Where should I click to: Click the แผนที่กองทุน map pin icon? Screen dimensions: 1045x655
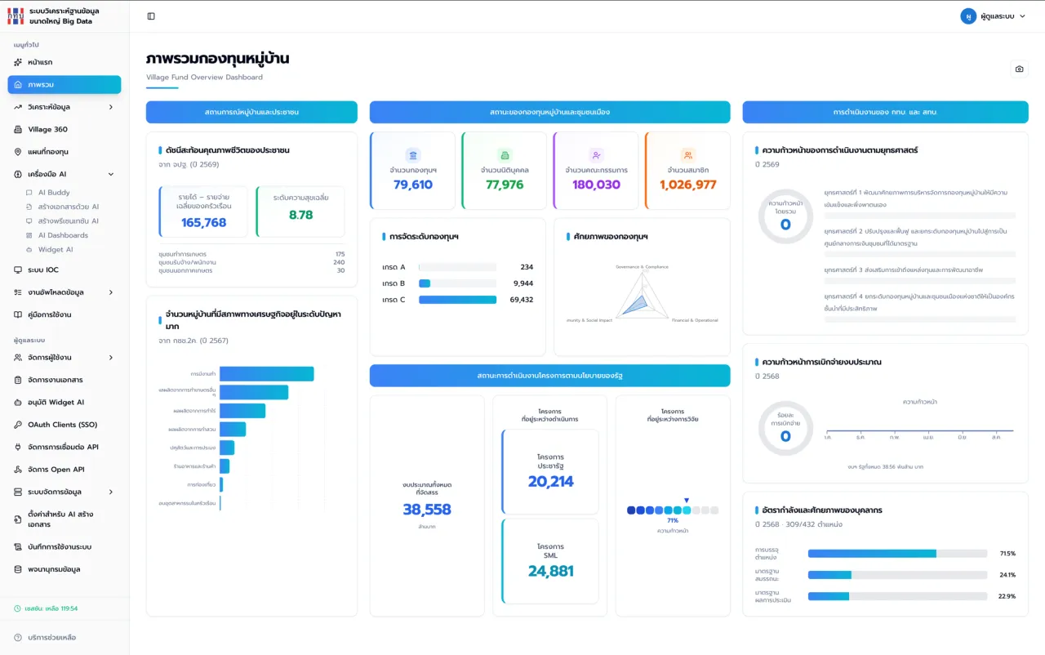[x=18, y=152]
